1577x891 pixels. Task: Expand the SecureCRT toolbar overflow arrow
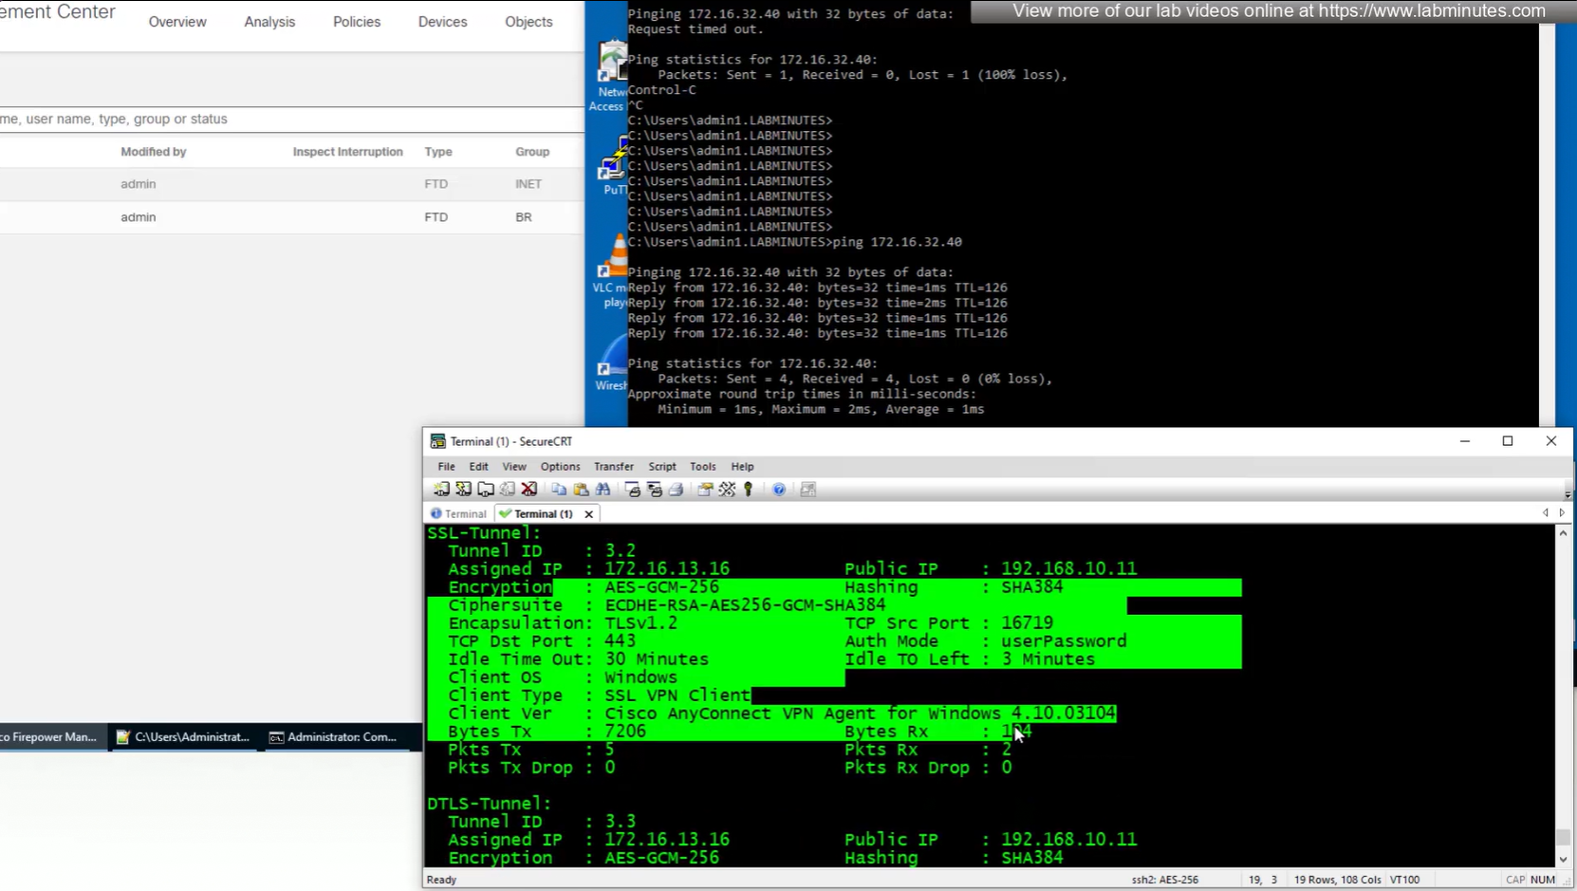[x=1567, y=494]
